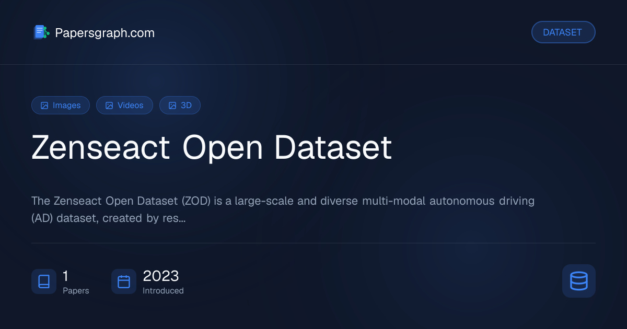Click the dataset description text
Viewport: 627px width, 329px height.
(x=283, y=209)
